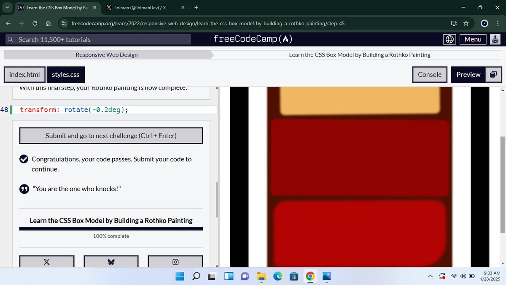506x285 pixels.
Task: Open Microsoft Edge from taskbar
Action: (278, 276)
